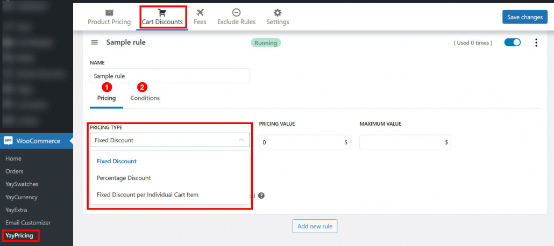The width and height of the screenshot is (554, 246).
Task: Open Orders in the sidebar
Action: 15,171
